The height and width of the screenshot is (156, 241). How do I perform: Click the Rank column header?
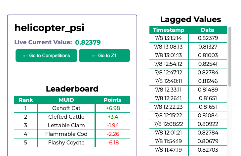coord(26,100)
